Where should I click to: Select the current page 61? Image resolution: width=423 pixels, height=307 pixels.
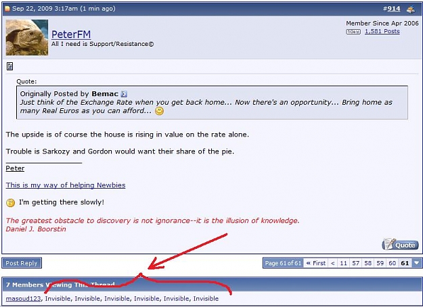coord(405,263)
